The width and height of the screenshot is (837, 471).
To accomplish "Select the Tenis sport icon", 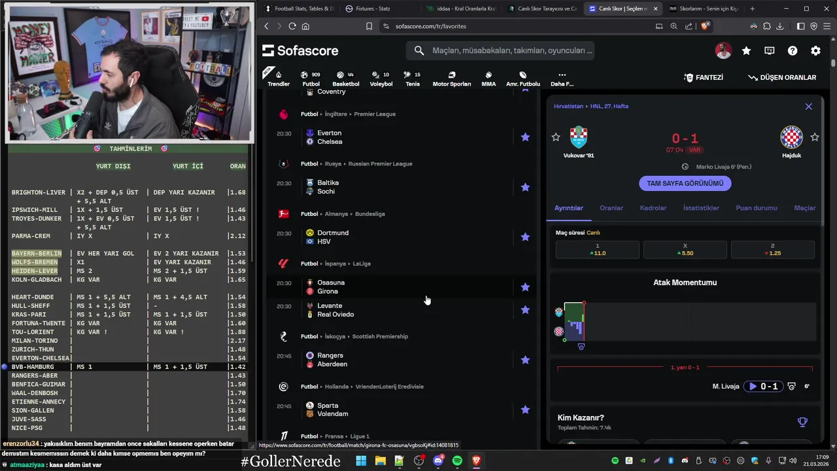I will [413, 78].
